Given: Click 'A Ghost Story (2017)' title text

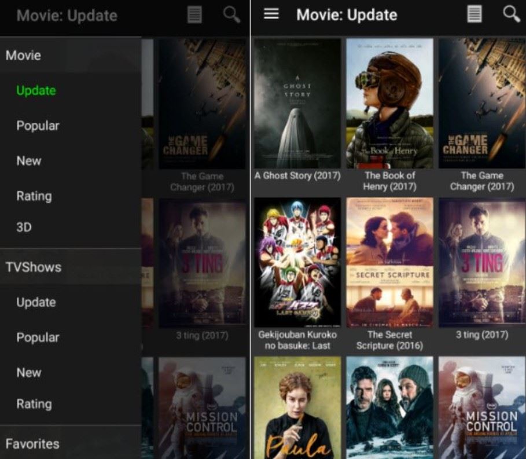Looking at the screenshot, I should coord(297,175).
